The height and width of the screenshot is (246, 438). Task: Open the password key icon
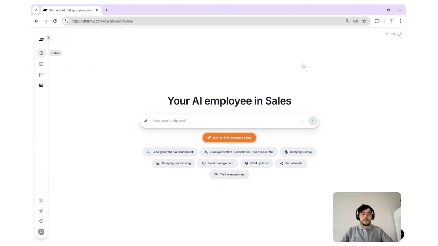(356, 21)
